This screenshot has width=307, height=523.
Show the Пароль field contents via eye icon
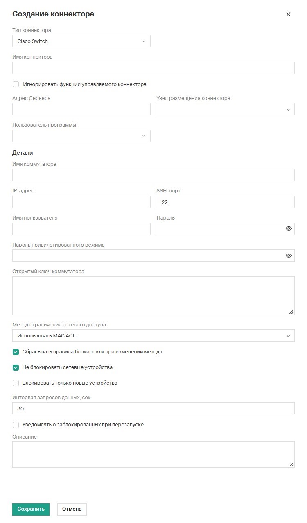click(289, 229)
